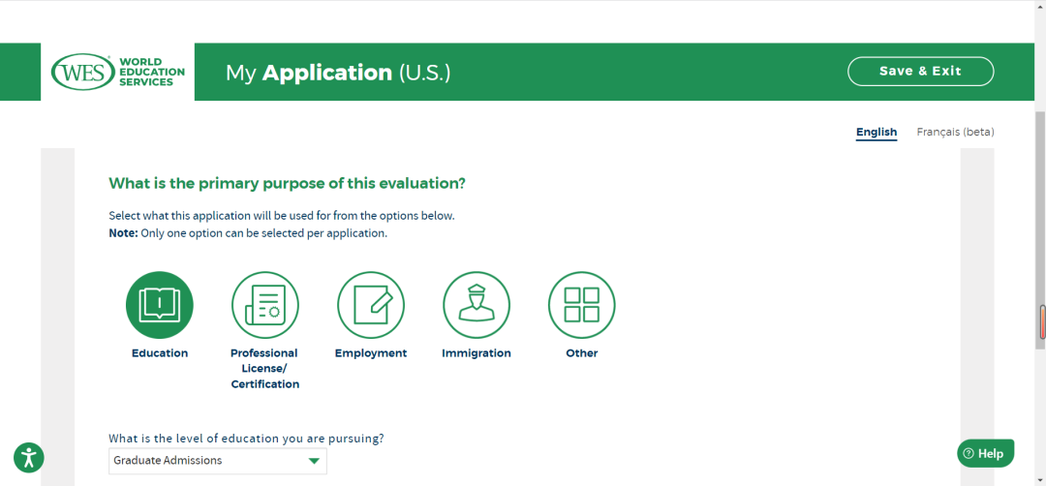This screenshot has height=486, width=1046.
Task: Select the Other four-squares icon
Action: tap(582, 305)
